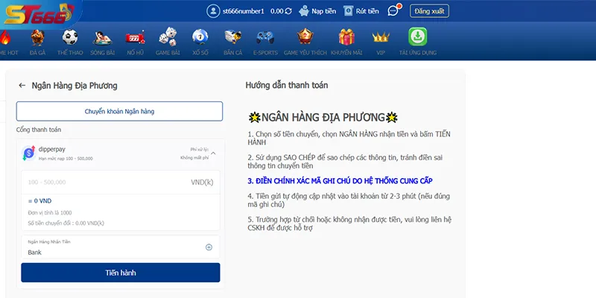Refresh the account balance
This screenshot has height=298, width=596.
coord(288,11)
